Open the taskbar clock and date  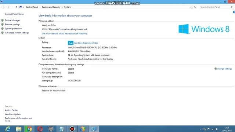(x=227, y=129)
